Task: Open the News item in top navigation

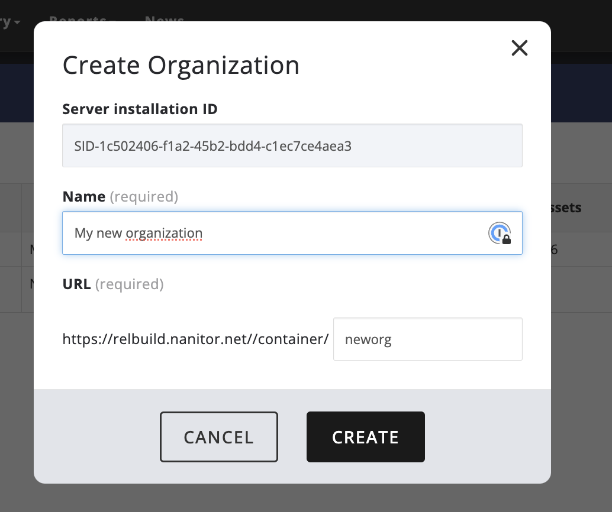Action: click(164, 20)
